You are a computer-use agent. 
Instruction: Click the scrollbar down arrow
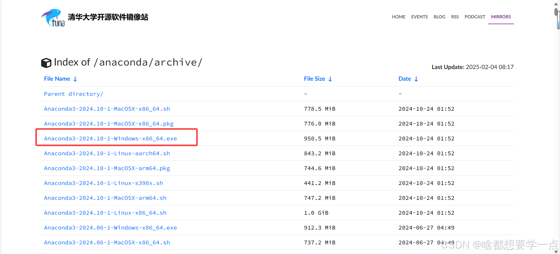coord(556,252)
